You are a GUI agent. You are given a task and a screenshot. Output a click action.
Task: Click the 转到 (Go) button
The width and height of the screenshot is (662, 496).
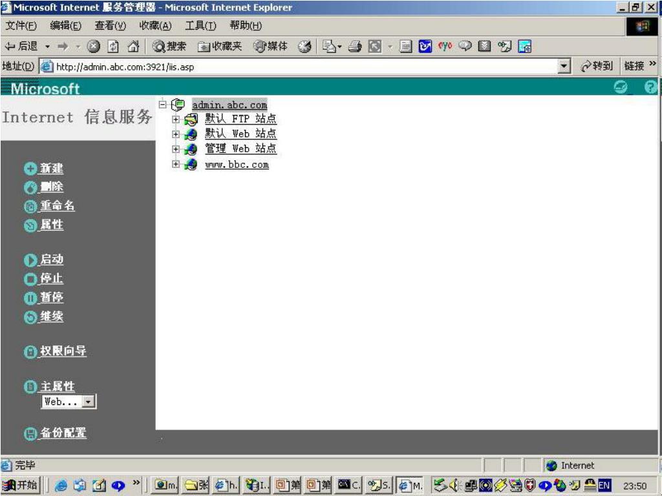pyautogui.click(x=597, y=67)
